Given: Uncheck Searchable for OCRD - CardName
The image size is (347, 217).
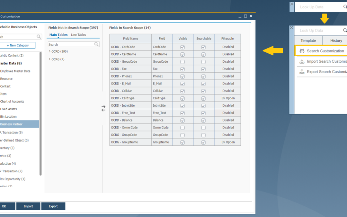Looking at the screenshot, I should [203, 54].
